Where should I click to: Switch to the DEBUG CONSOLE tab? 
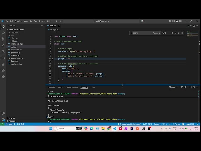click(72, 87)
